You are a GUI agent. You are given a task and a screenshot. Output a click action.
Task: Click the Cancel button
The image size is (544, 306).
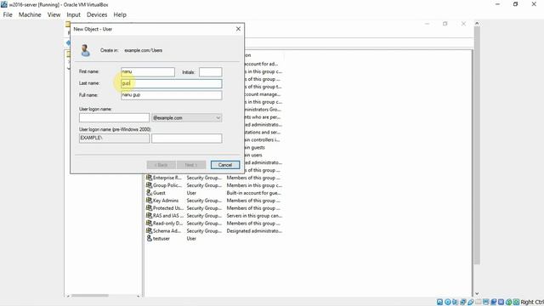[225, 165]
